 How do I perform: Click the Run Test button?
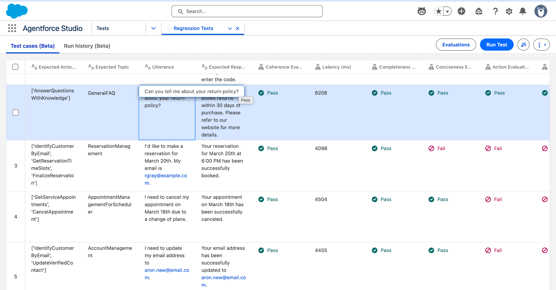point(497,45)
